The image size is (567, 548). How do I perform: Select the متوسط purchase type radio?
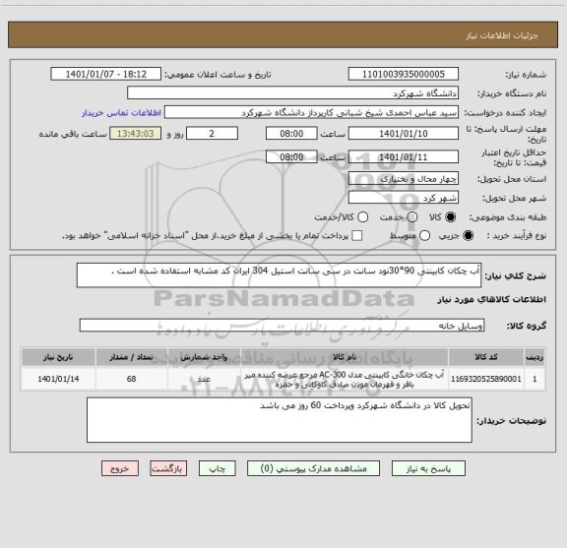(424, 236)
